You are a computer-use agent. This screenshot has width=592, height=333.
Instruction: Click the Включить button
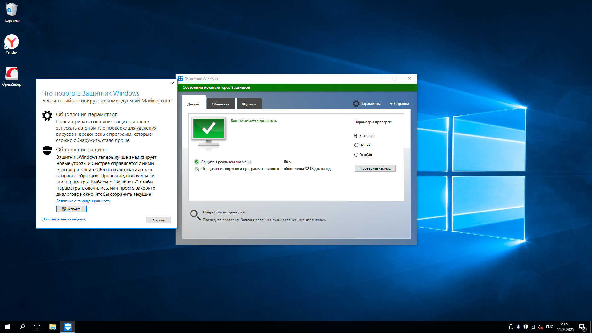click(72, 209)
